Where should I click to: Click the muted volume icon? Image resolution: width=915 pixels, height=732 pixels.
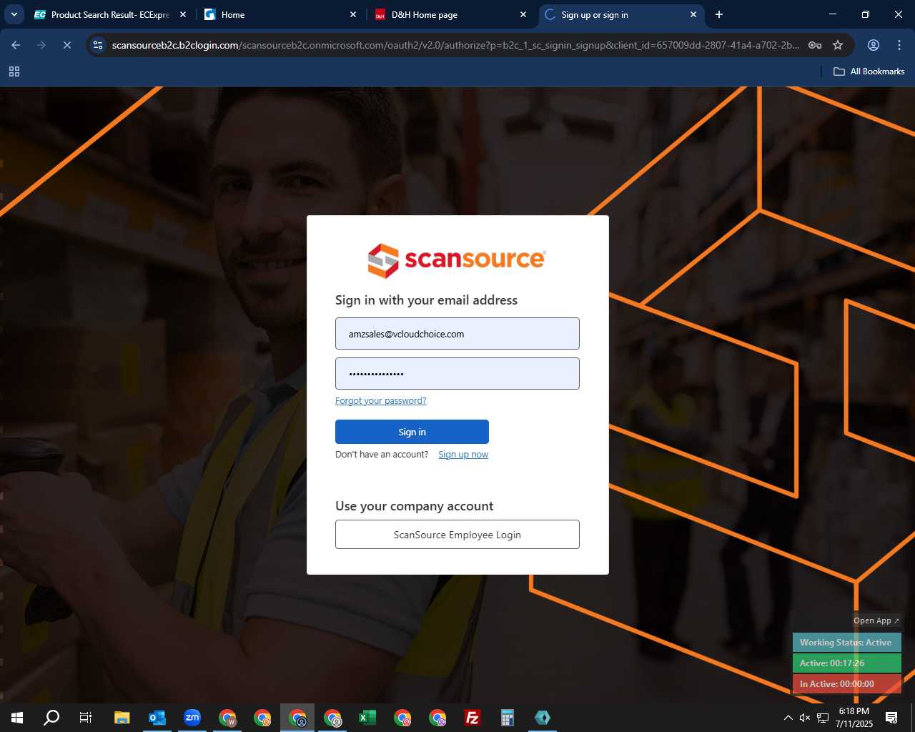(x=805, y=718)
